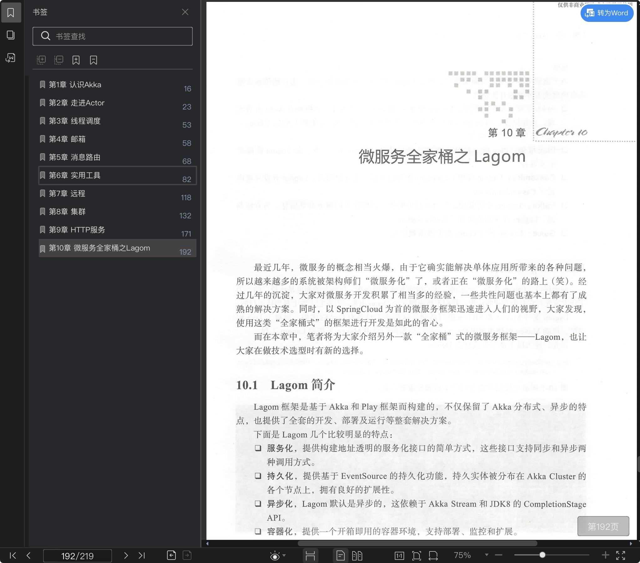
Task: Go forward to the next view
Action: (x=187, y=555)
